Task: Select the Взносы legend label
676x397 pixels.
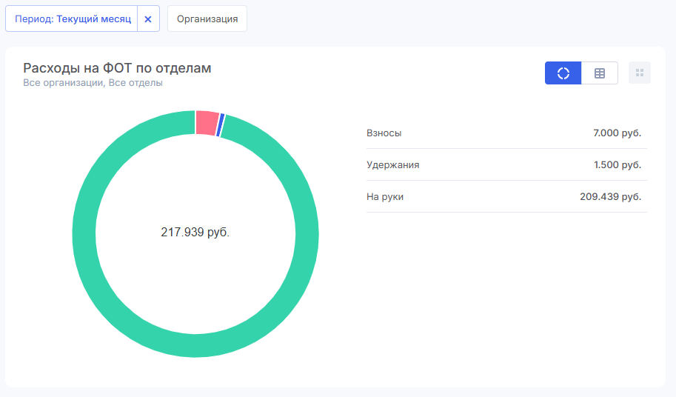Action: (x=384, y=133)
